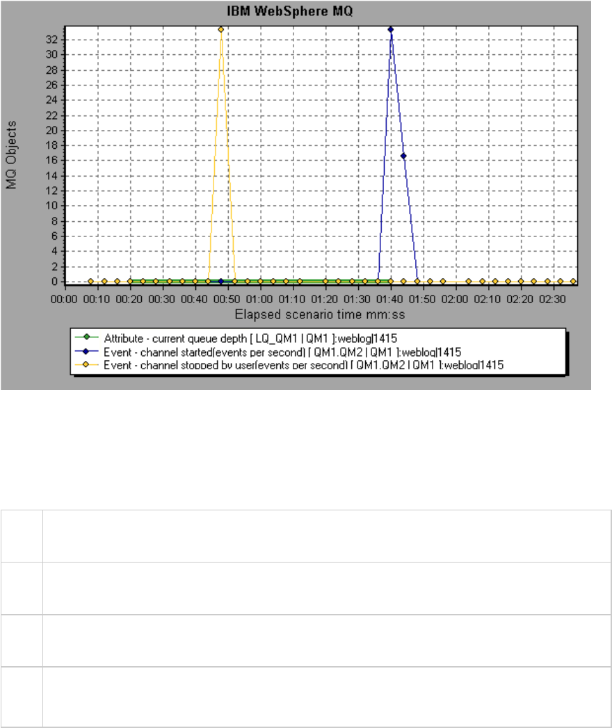
Task: Click the yellow legend line marker
Action: pos(86,364)
